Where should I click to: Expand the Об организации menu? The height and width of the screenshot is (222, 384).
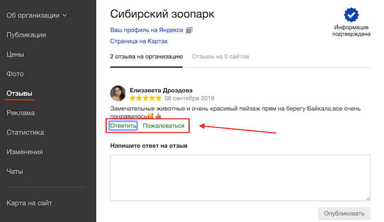click(x=36, y=15)
